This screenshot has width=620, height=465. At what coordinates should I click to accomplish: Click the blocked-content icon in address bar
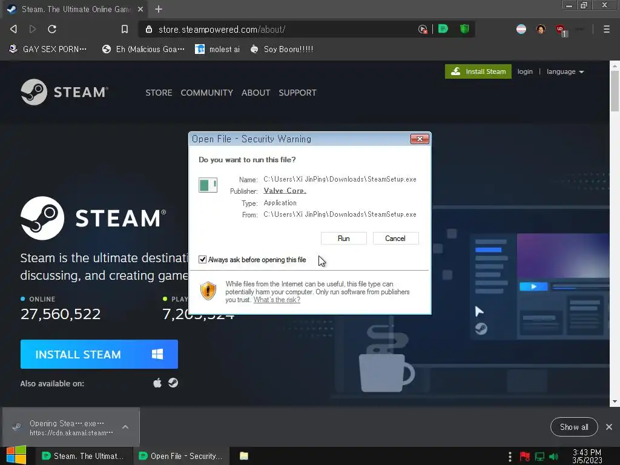point(423,29)
